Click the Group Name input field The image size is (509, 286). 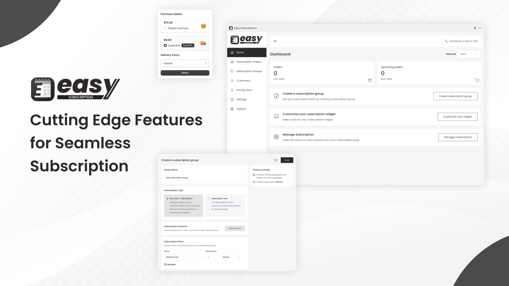(x=204, y=177)
